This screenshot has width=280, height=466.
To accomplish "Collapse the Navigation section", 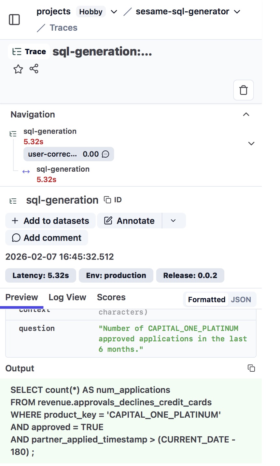I will 246,114.
